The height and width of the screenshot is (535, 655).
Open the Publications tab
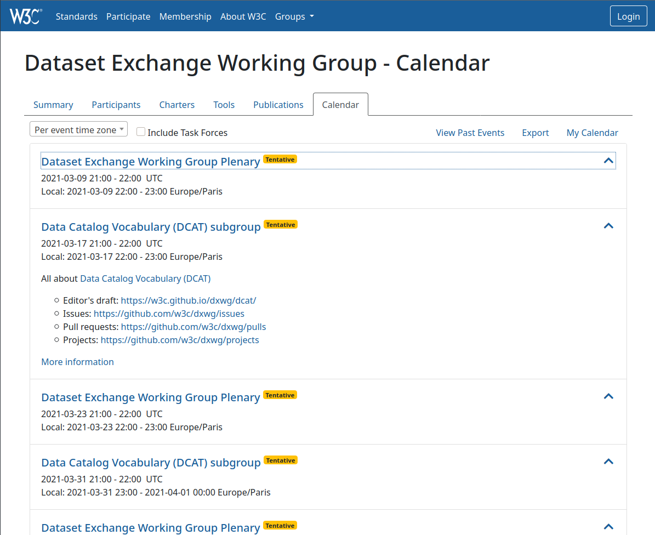point(278,105)
